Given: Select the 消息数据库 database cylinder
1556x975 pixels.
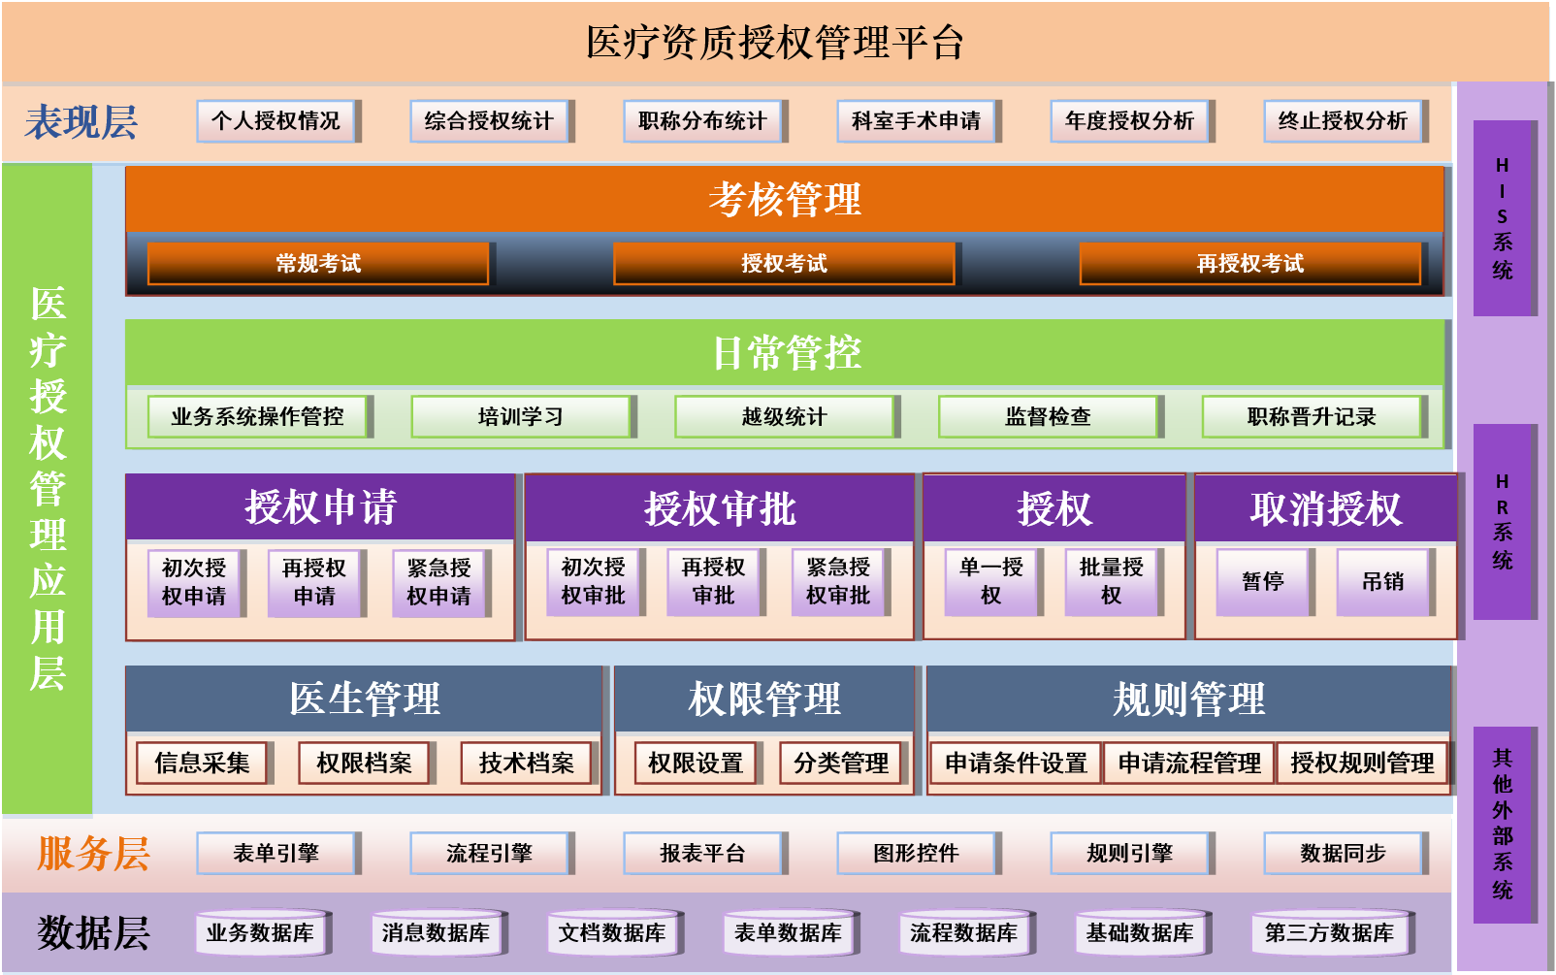Looking at the screenshot, I should (436, 933).
